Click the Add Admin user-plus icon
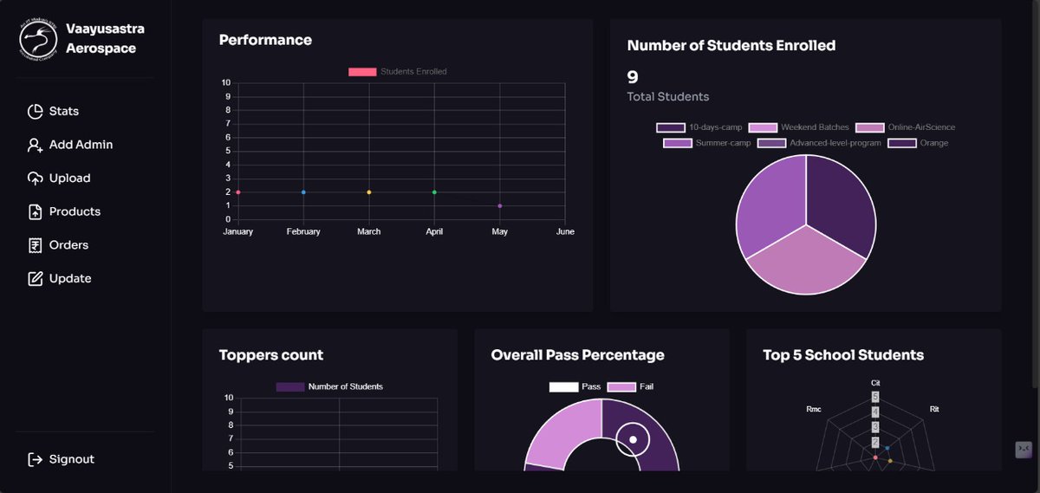 tap(36, 145)
